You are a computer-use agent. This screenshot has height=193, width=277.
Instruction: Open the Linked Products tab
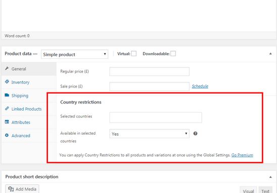click(x=24, y=109)
